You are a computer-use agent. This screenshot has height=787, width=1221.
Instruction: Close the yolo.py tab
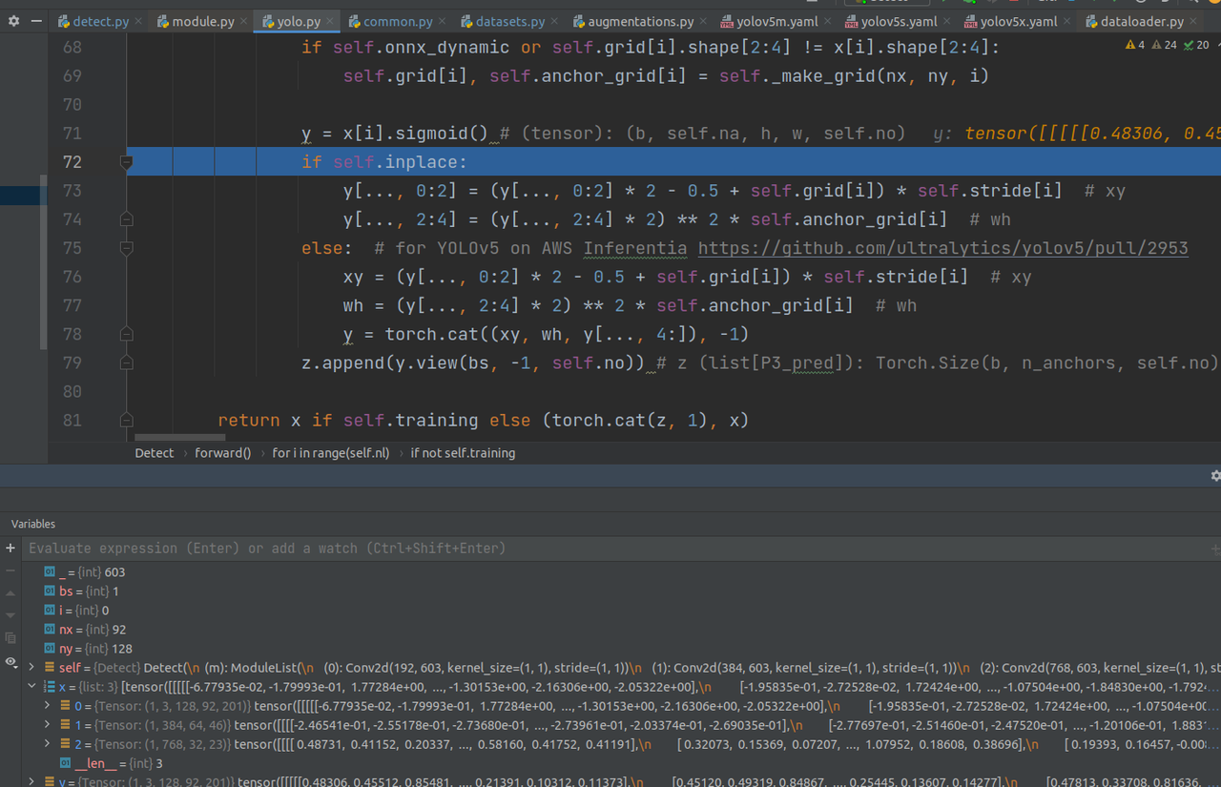(330, 21)
